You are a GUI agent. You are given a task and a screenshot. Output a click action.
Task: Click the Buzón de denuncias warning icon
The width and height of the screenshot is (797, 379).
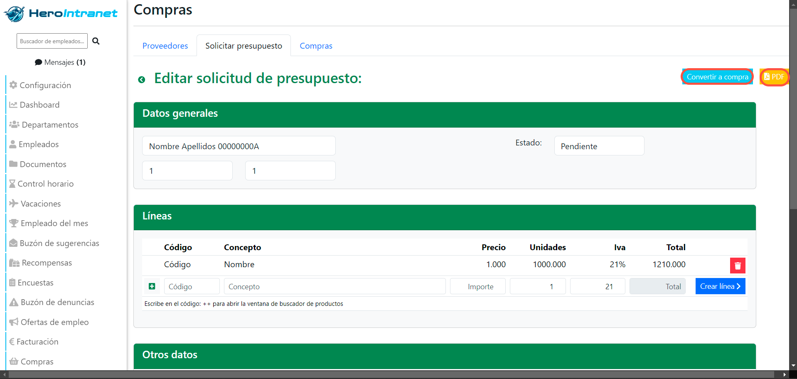pyautogui.click(x=14, y=302)
